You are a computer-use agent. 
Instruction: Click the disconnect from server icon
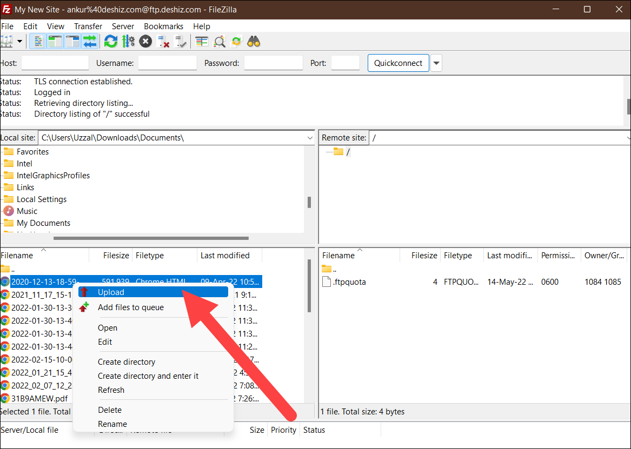pos(163,42)
